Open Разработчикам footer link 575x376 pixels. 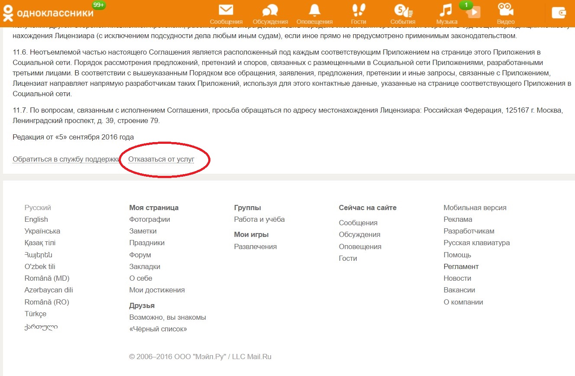pos(469,231)
